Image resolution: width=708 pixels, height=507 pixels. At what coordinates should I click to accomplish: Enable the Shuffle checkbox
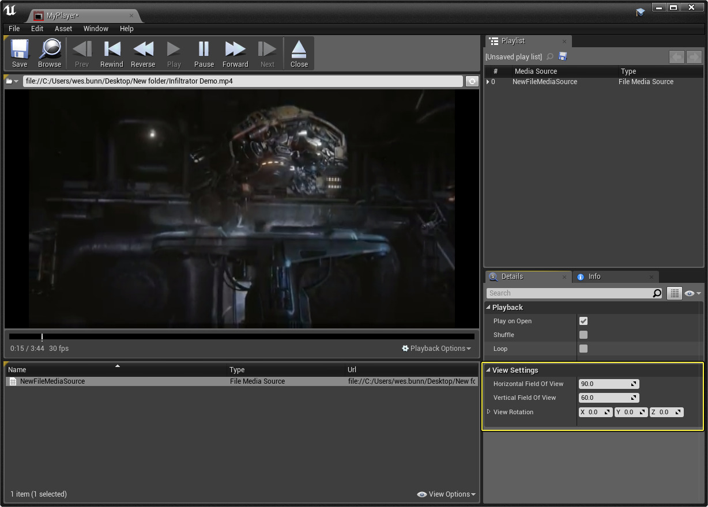point(583,335)
